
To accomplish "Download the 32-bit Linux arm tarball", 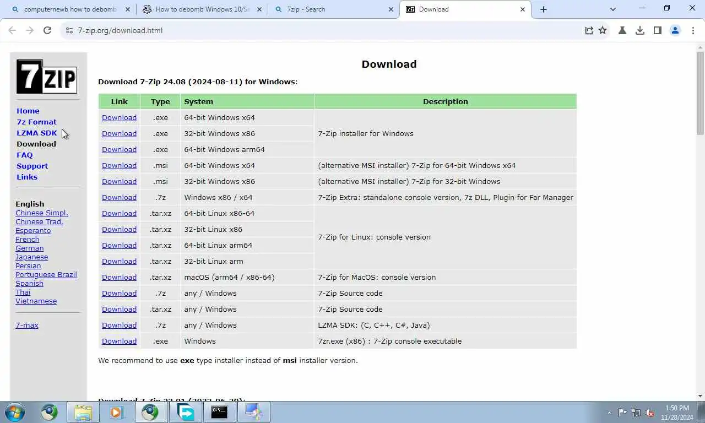I will pos(119,261).
